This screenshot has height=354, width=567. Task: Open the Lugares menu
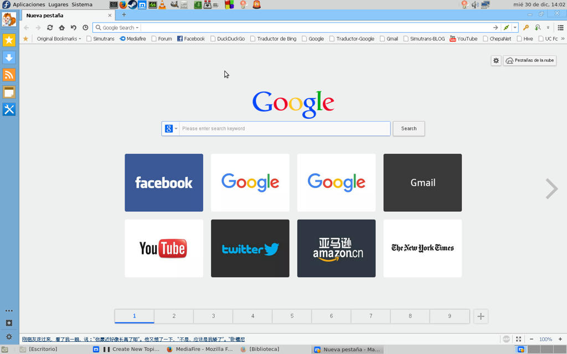click(x=58, y=4)
